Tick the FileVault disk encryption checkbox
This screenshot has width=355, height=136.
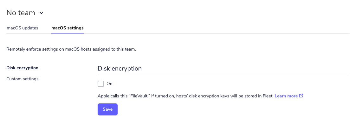coord(101,84)
